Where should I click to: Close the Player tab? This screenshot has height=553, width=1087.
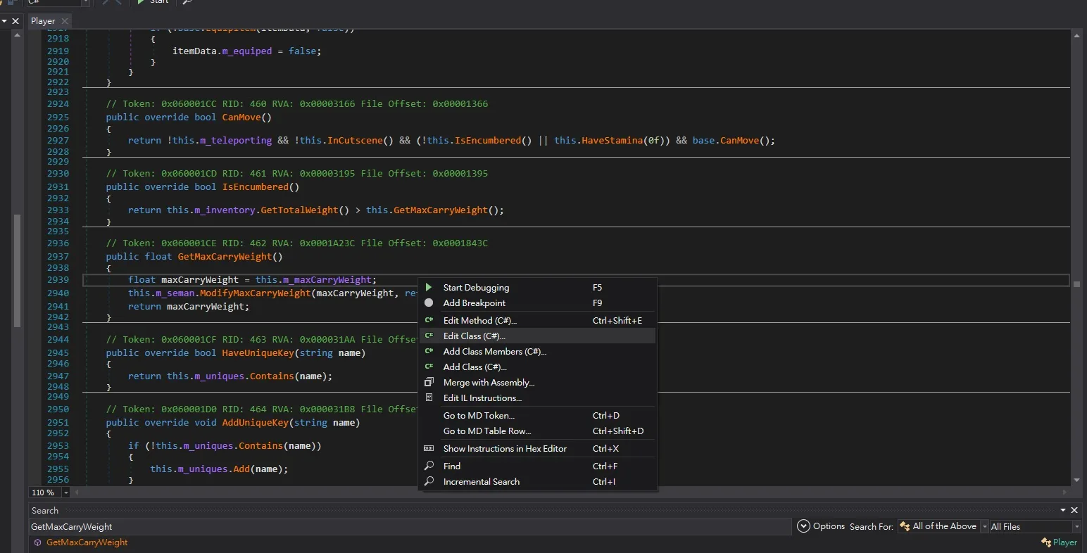click(65, 21)
